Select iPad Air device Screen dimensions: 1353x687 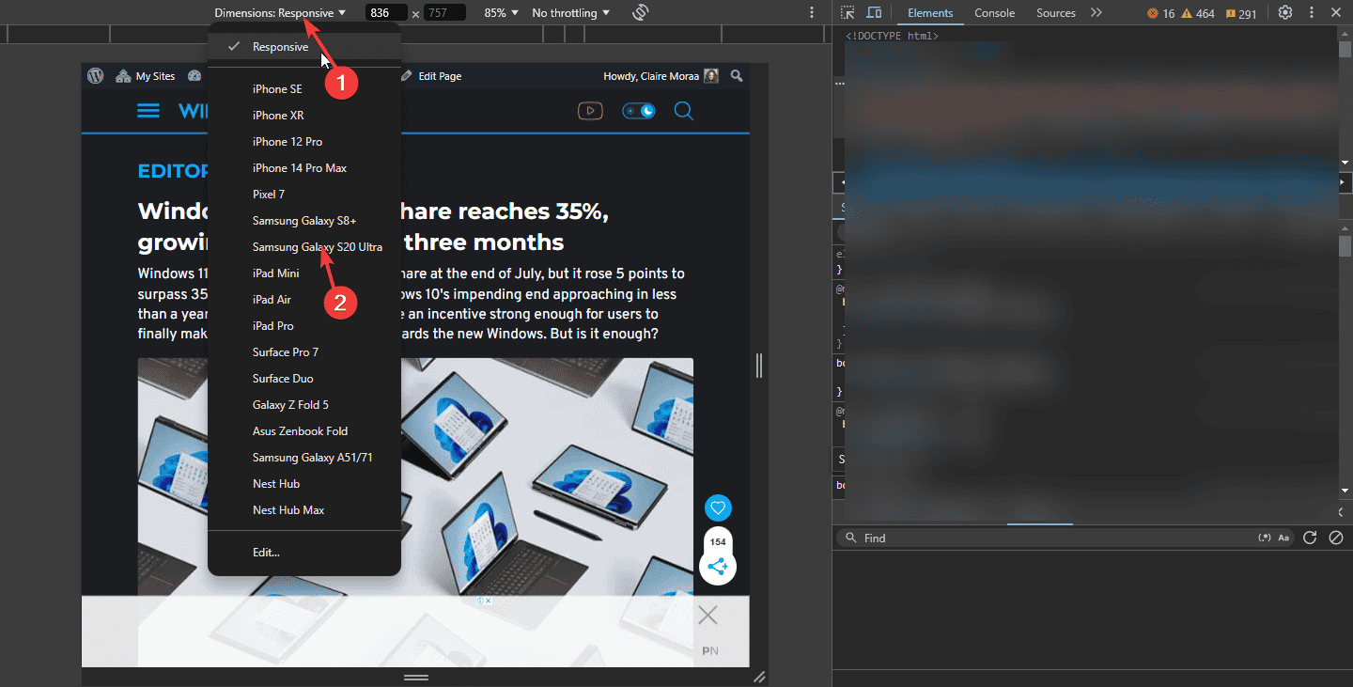pos(304,300)
